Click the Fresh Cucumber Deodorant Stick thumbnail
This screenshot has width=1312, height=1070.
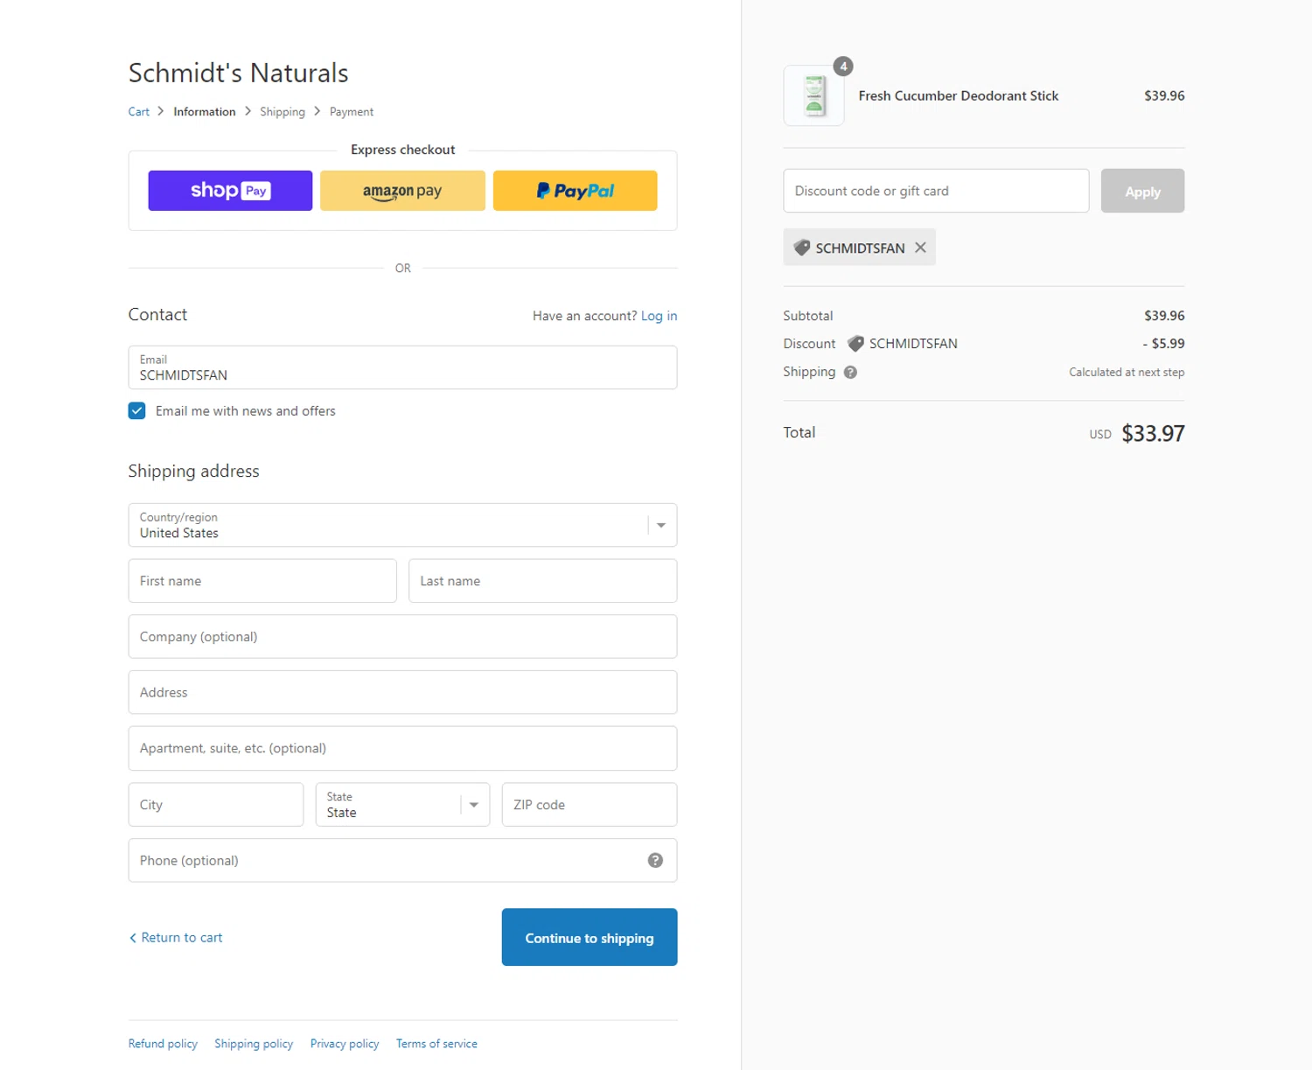[814, 95]
